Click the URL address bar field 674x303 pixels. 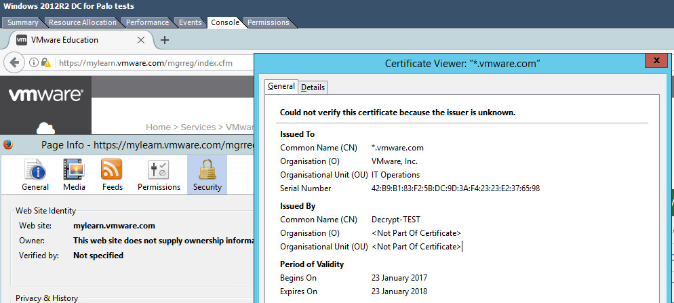[x=149, y=63]
